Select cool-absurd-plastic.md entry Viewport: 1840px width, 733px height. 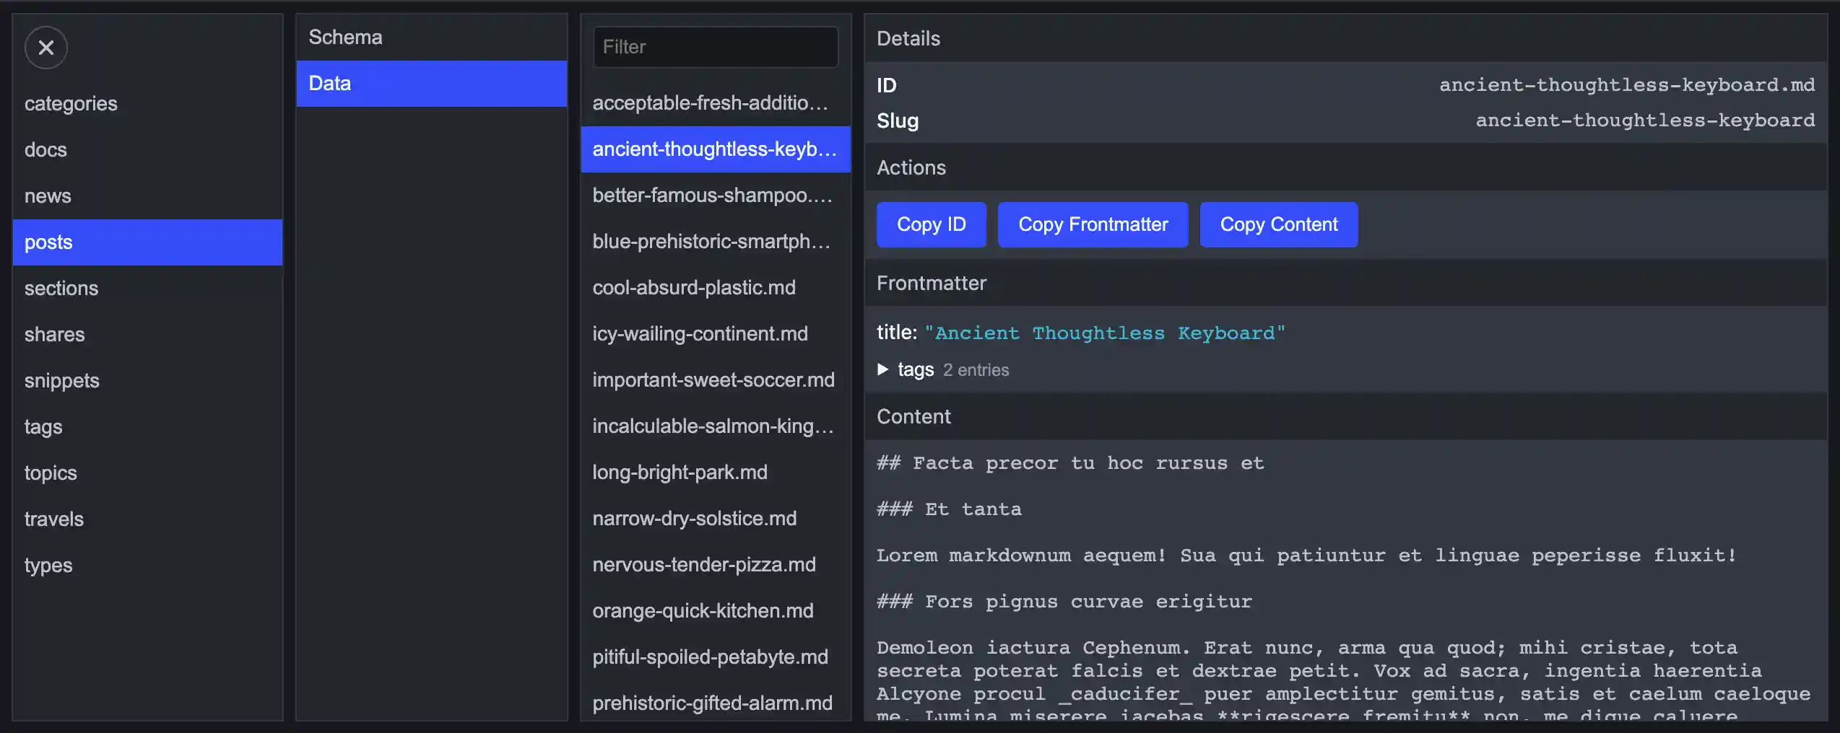716,288
